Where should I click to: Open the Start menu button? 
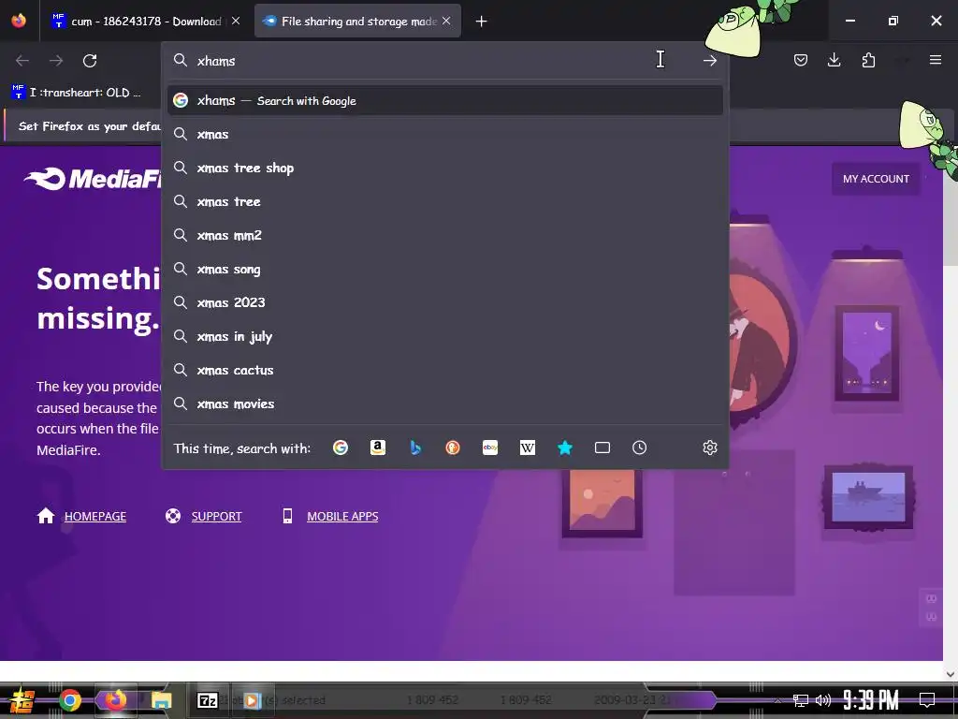22,700
